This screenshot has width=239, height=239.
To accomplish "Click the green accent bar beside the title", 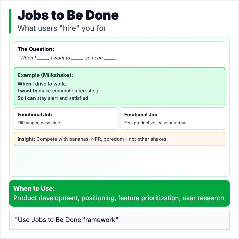I will coord(10,21).
